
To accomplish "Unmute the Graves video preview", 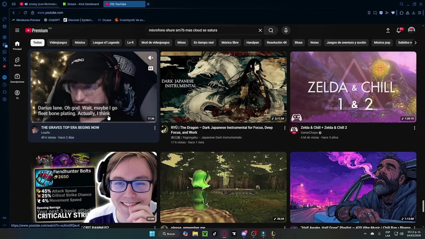I will pyautogui.click(x=151, y=58).
